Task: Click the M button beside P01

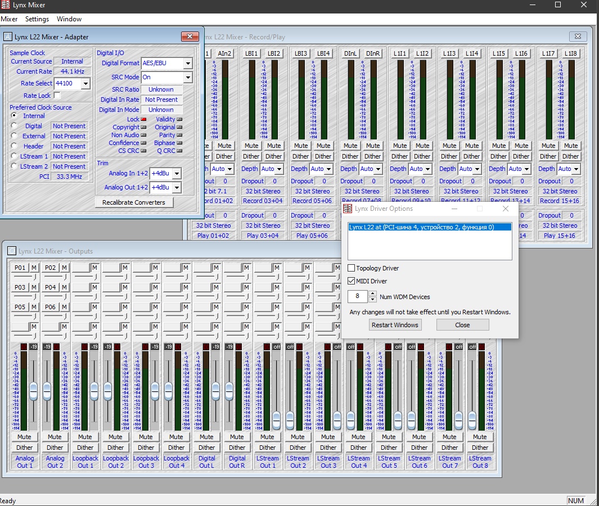Action: (34, 267)
